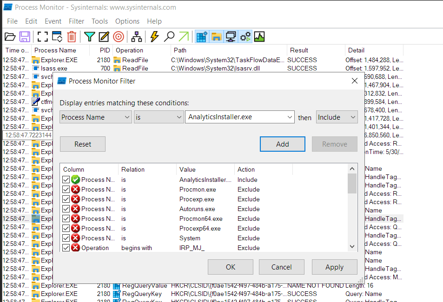Uncheck the Procexp64.exe Exclude filter checkbox
This screenshot has width=443, height=302.
pyautogui.click(x=66, y=228)
